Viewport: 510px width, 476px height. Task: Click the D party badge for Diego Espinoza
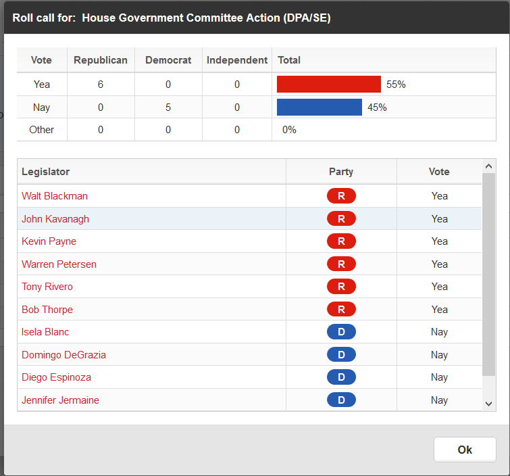[x=341, y=377]
